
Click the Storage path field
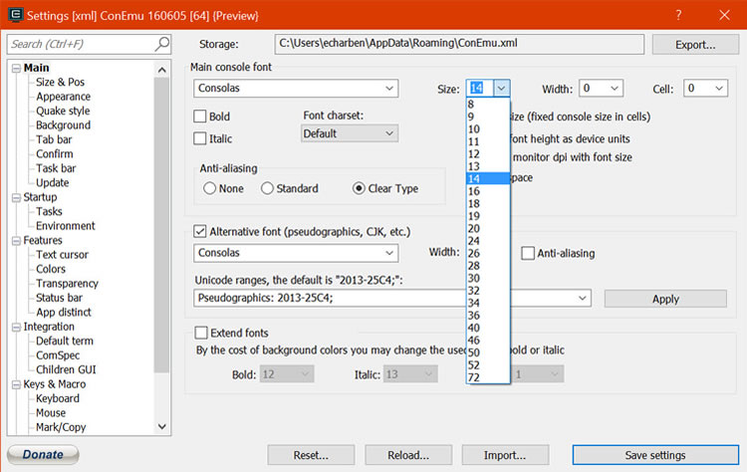point(459,44)
